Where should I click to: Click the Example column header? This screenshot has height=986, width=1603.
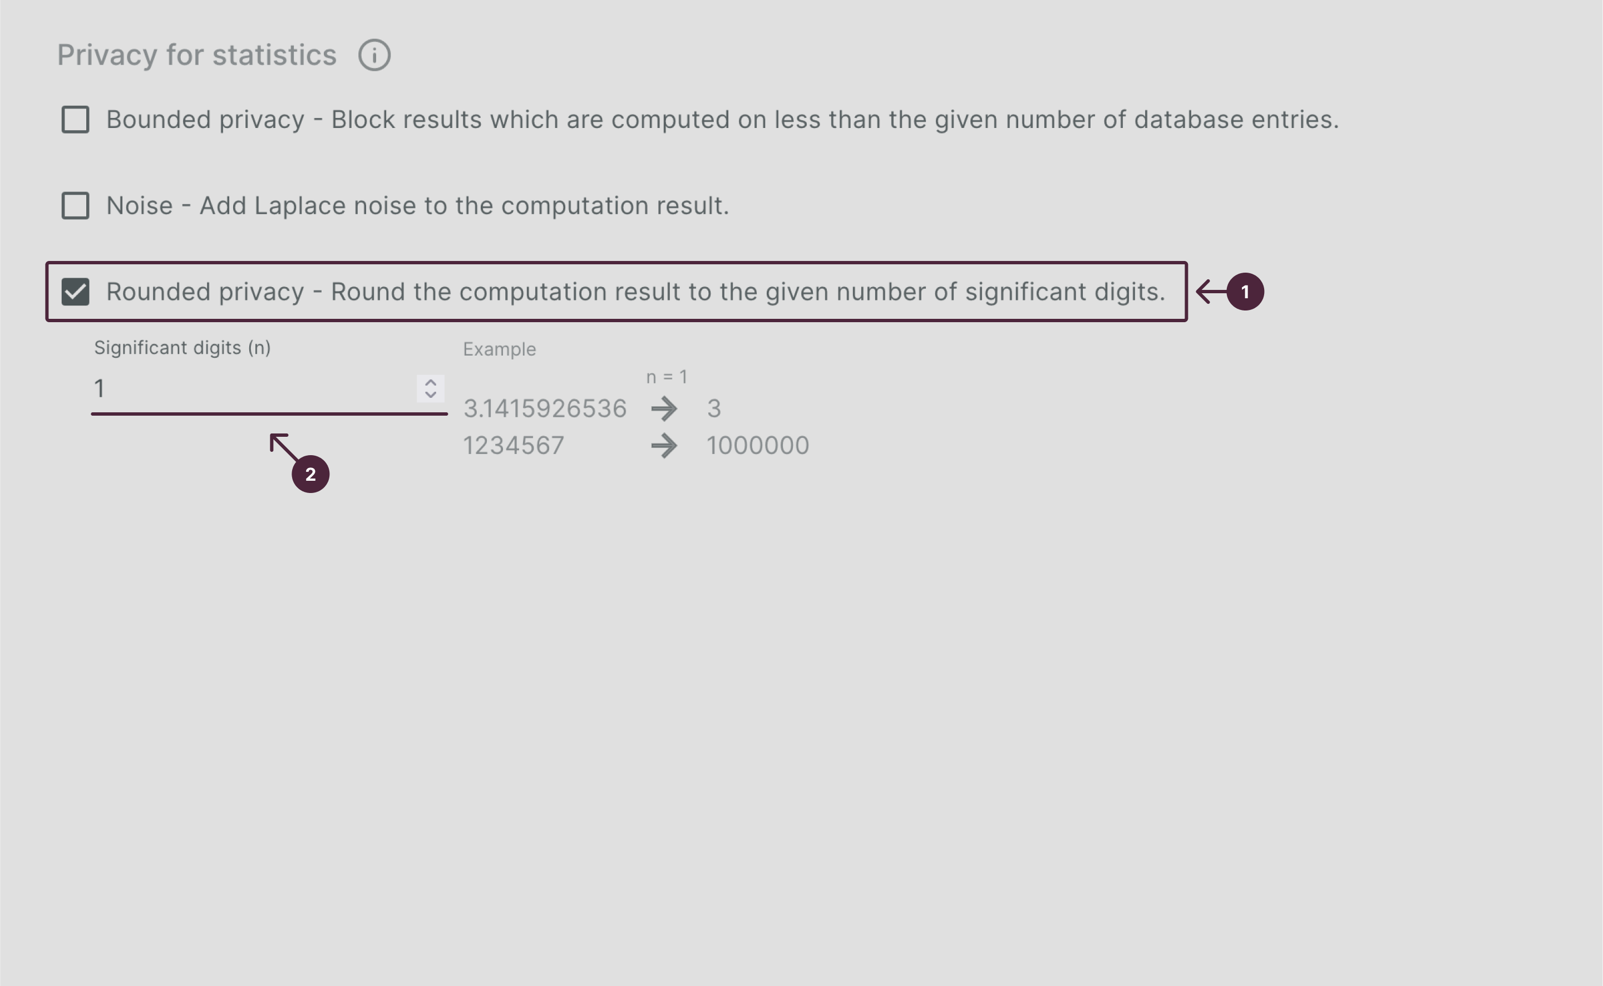[499, 349]
